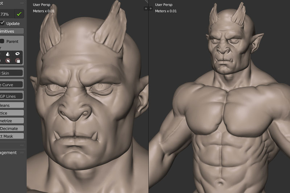Click 'User Persp' in the left viewport
The height and width of the screenshot is (193, 290).
tap(42, 5)
